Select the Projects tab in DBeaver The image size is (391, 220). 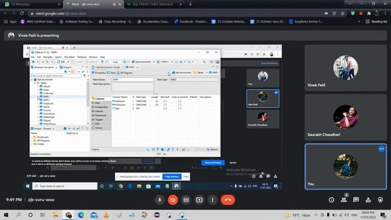[65, 67]
